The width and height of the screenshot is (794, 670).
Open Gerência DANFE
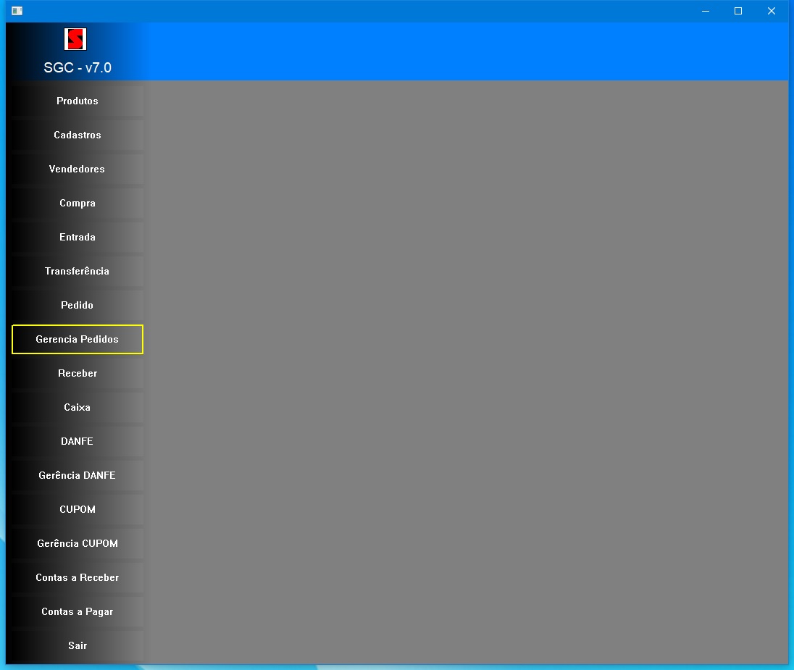[x=78, y=475]
